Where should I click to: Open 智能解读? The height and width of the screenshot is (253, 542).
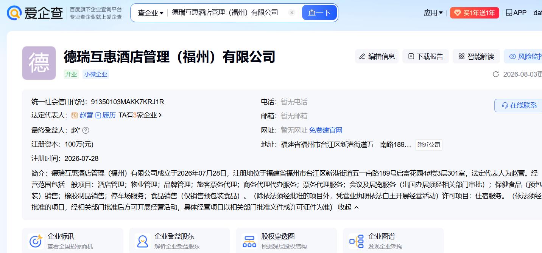[x=476, y=56]
